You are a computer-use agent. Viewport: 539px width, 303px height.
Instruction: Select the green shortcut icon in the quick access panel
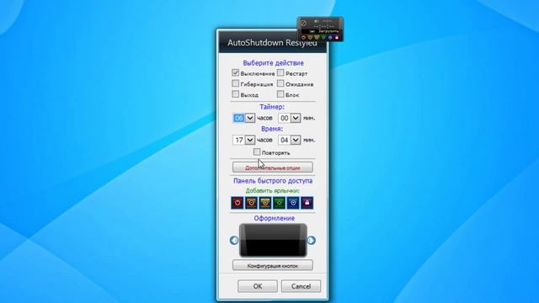pos(279,203)
